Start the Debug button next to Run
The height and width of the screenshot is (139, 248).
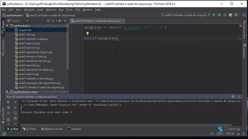219,15
